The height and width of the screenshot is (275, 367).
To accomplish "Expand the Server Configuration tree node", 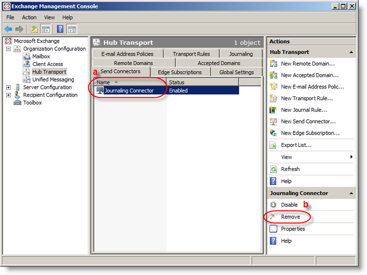I will [8, 87].
